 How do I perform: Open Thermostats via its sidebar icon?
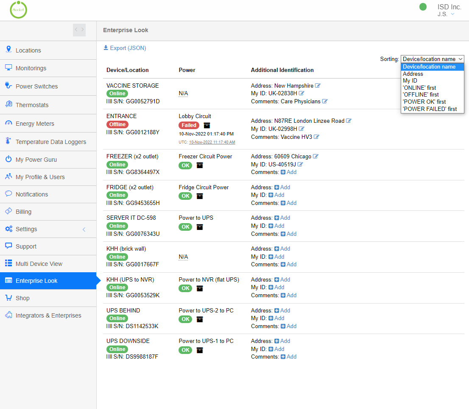pyautogui.click(x=8, y=104)
